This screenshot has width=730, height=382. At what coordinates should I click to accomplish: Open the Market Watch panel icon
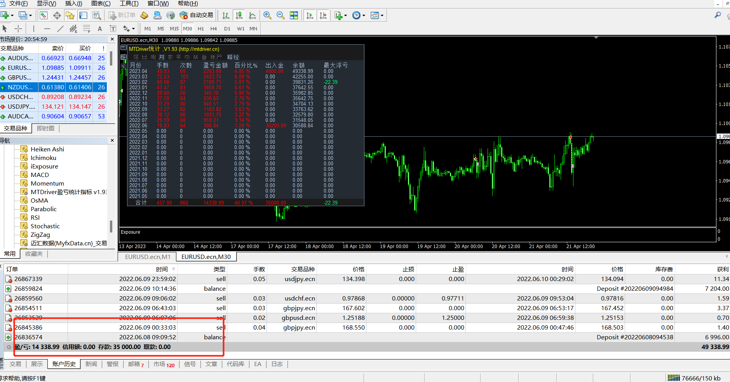[44, 16]
